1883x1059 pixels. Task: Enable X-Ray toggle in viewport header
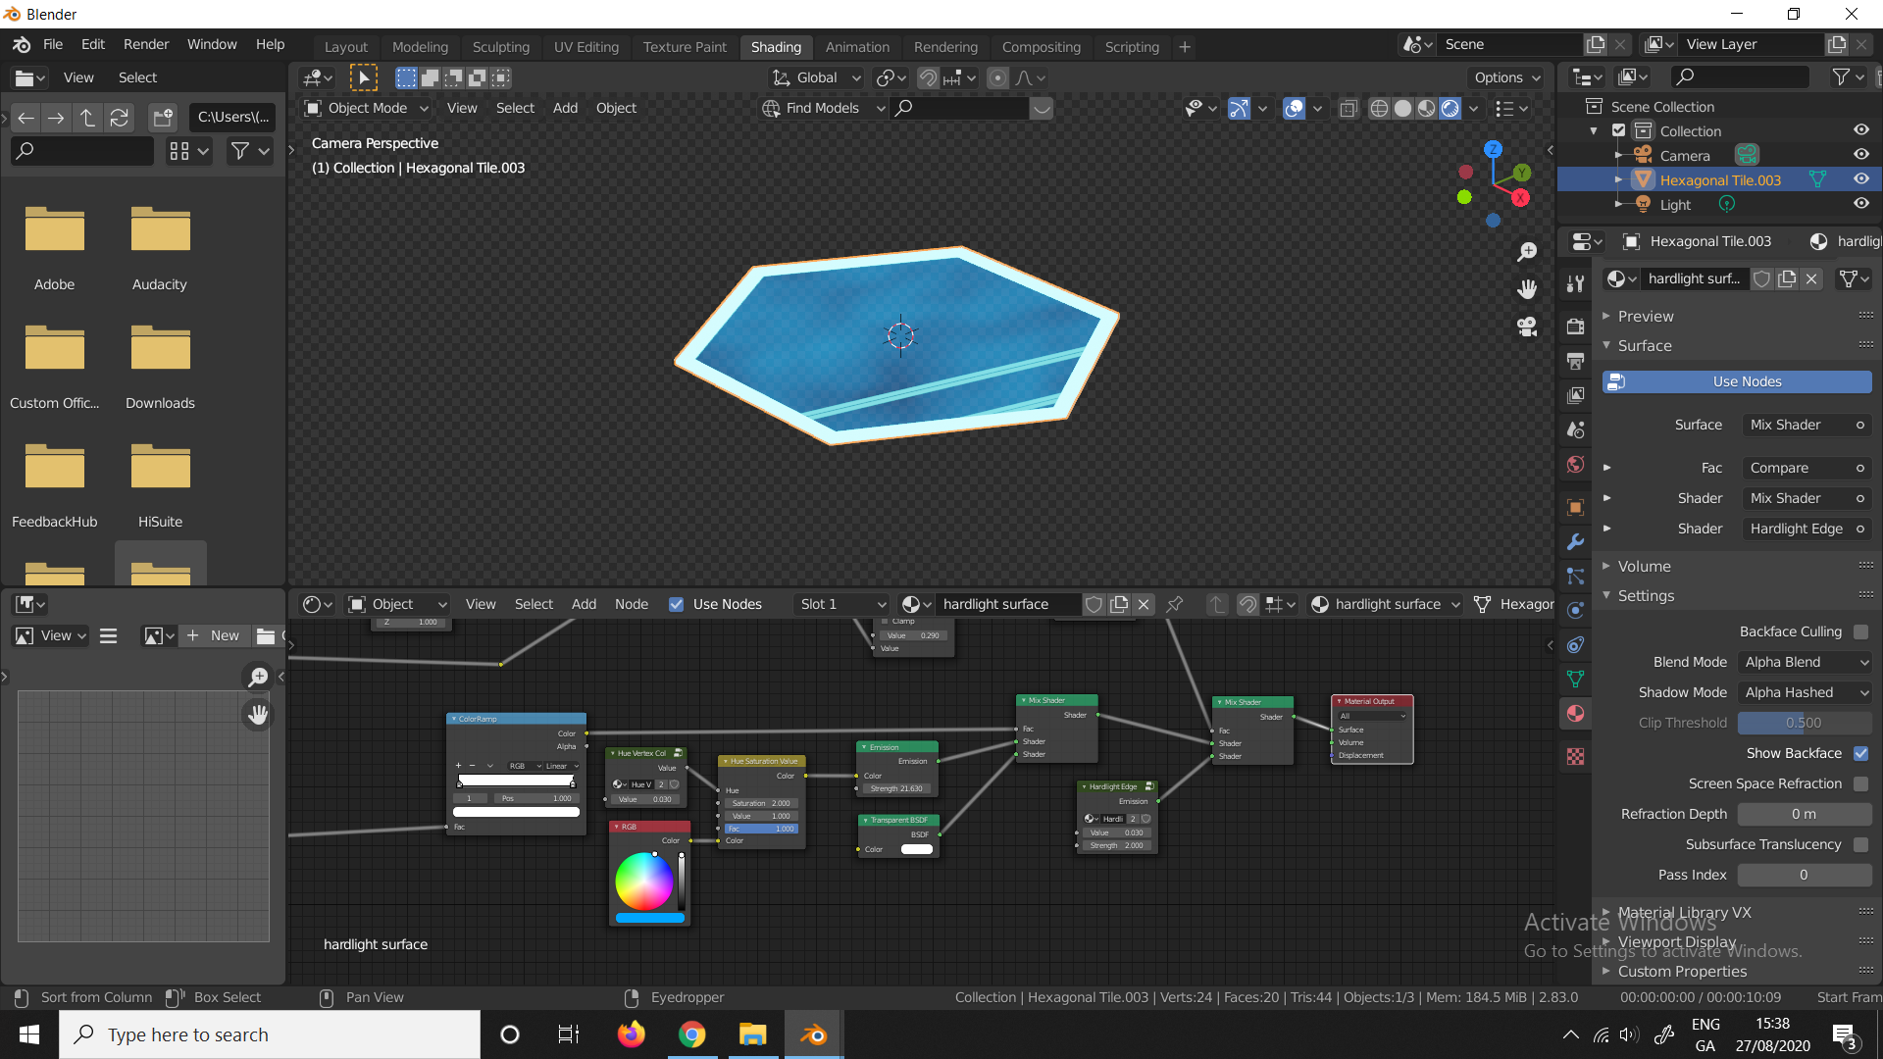(1348, 108)
